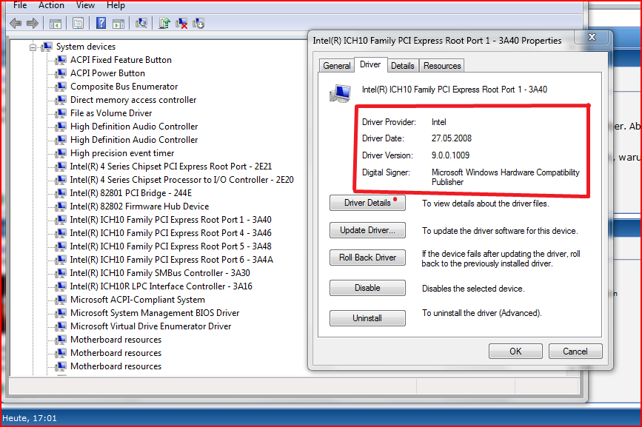Select ICH10 PCI Express Root Port 6 - 3A4A
This screenshot has height=427, width=642.
[172, 260]
